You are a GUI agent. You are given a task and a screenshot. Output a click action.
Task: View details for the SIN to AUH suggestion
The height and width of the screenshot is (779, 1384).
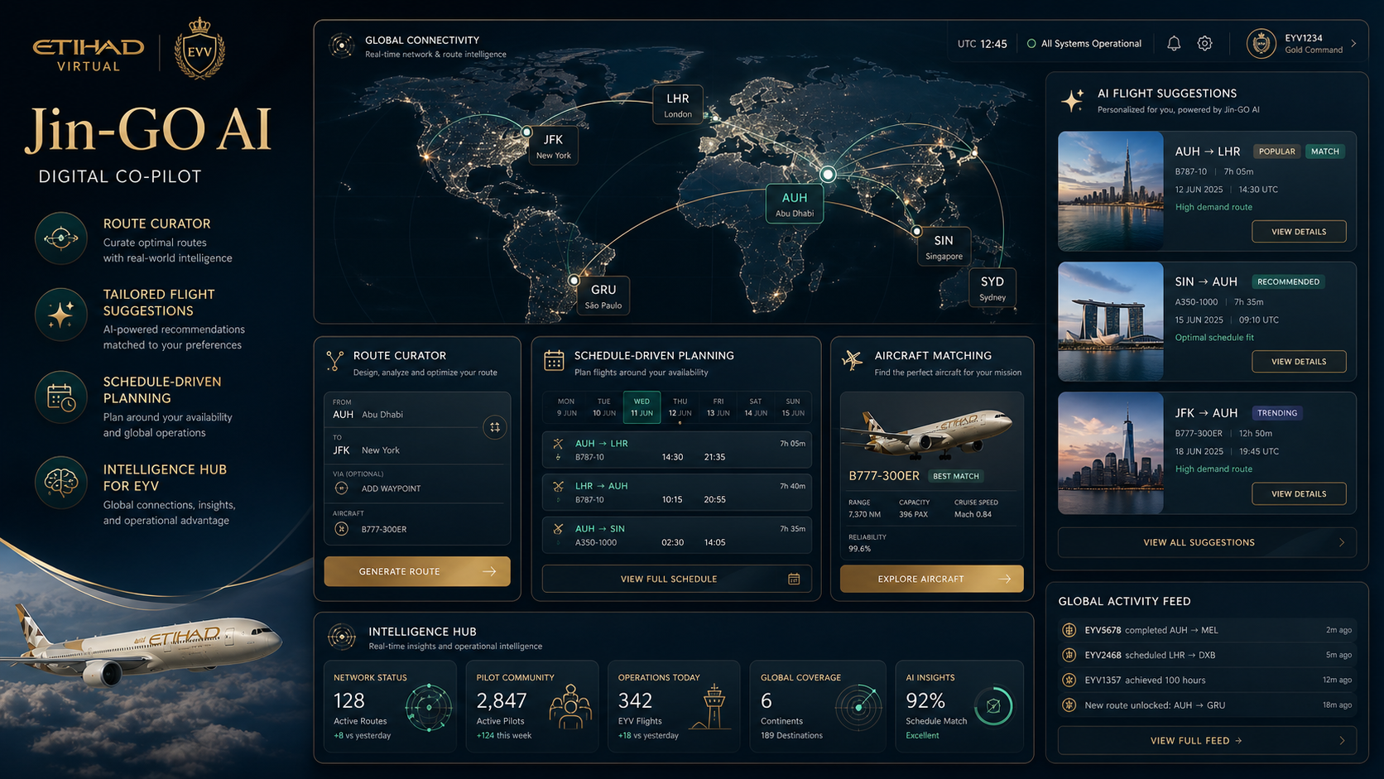pyautogui.click(x=1299, y=362)
